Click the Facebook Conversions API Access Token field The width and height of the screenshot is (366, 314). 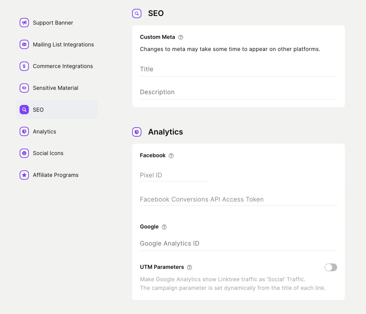click(x=238, y=199)
